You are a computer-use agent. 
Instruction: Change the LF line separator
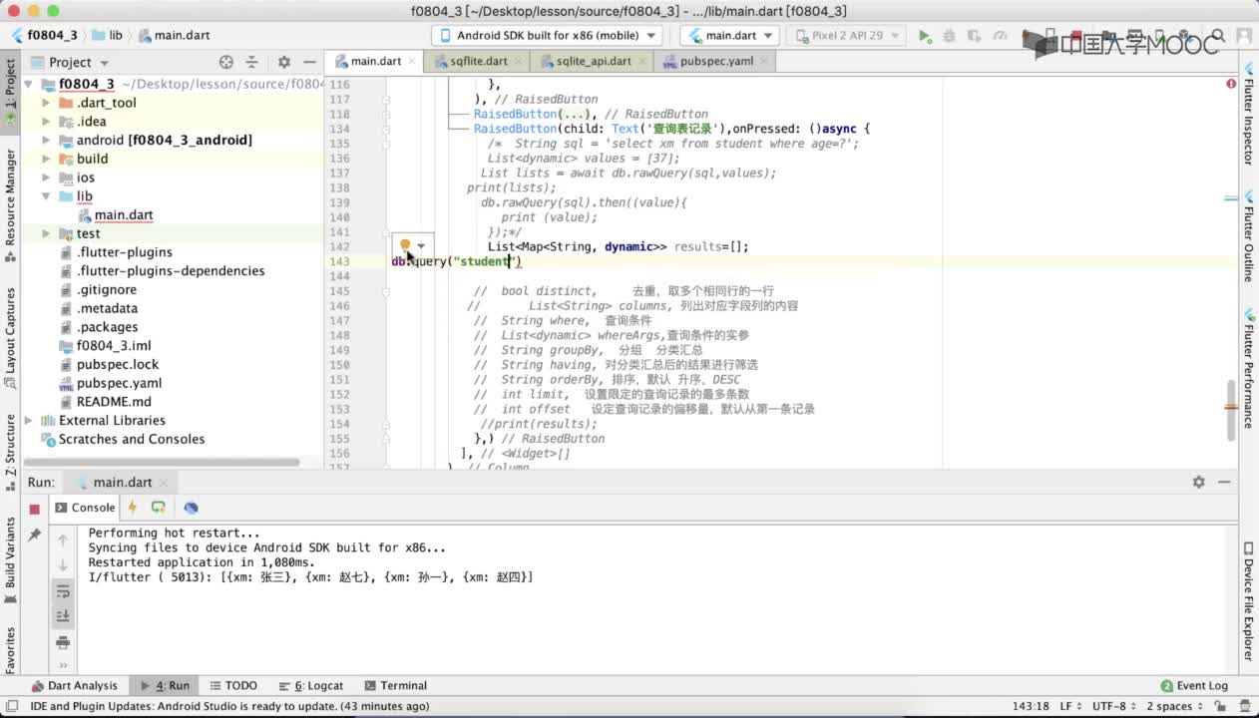pos(1069,706)
